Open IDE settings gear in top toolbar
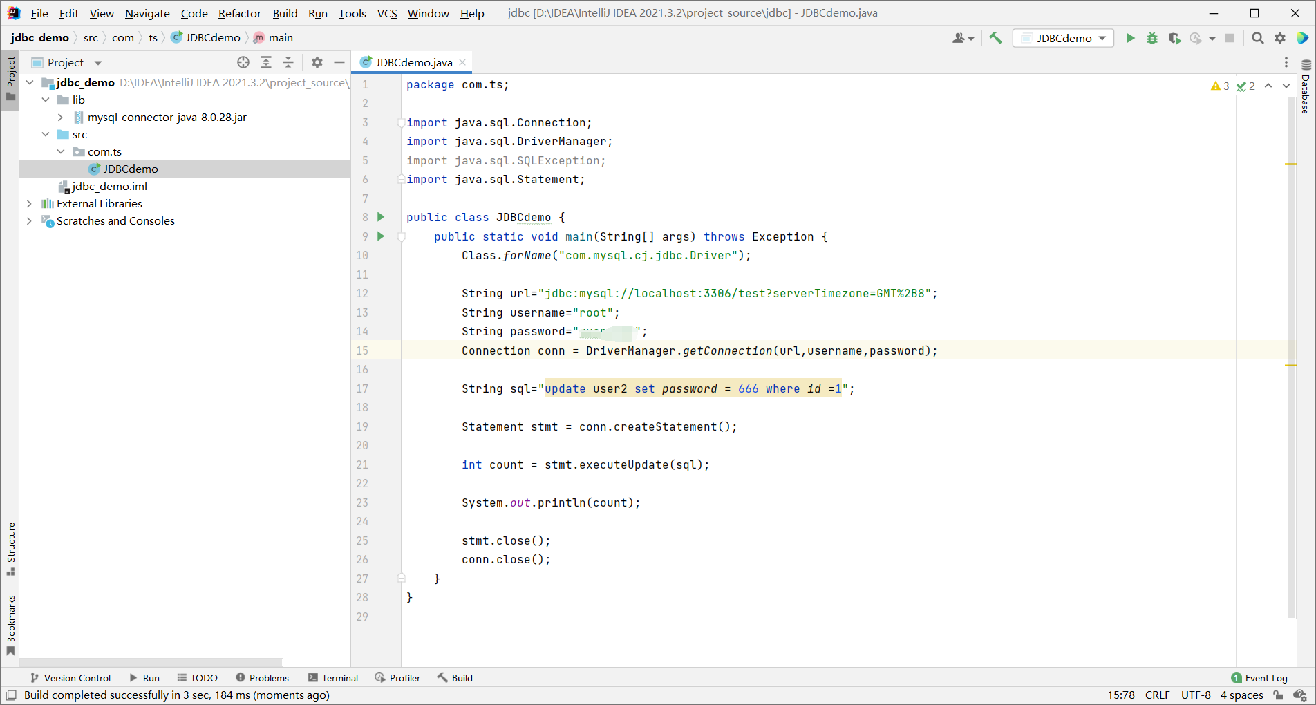The image size is (1316, 705). pyautogui.click(x=1280, y=38)
